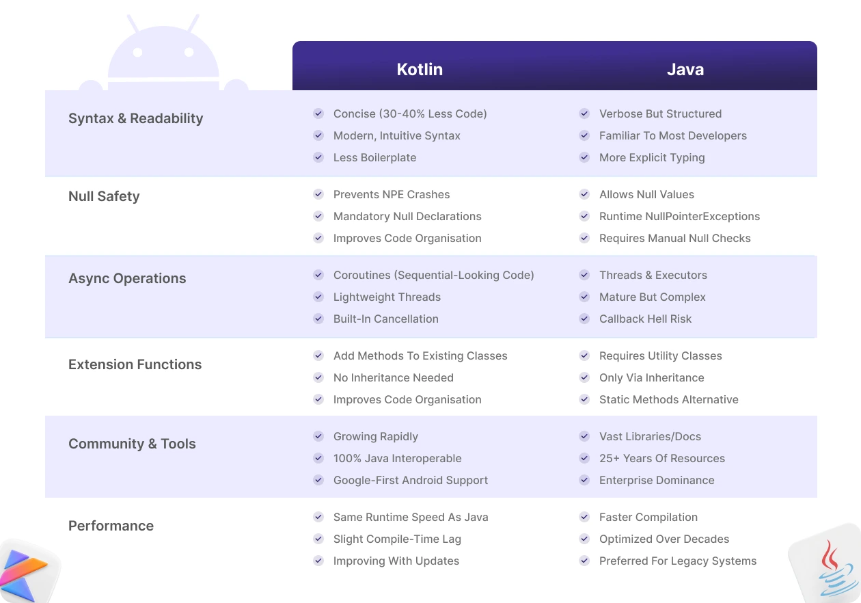Click the checkmark beside 'Add Methods To Existing Classes'
The height and width of the screenshot is (603, 861).
tap(318, 356)
